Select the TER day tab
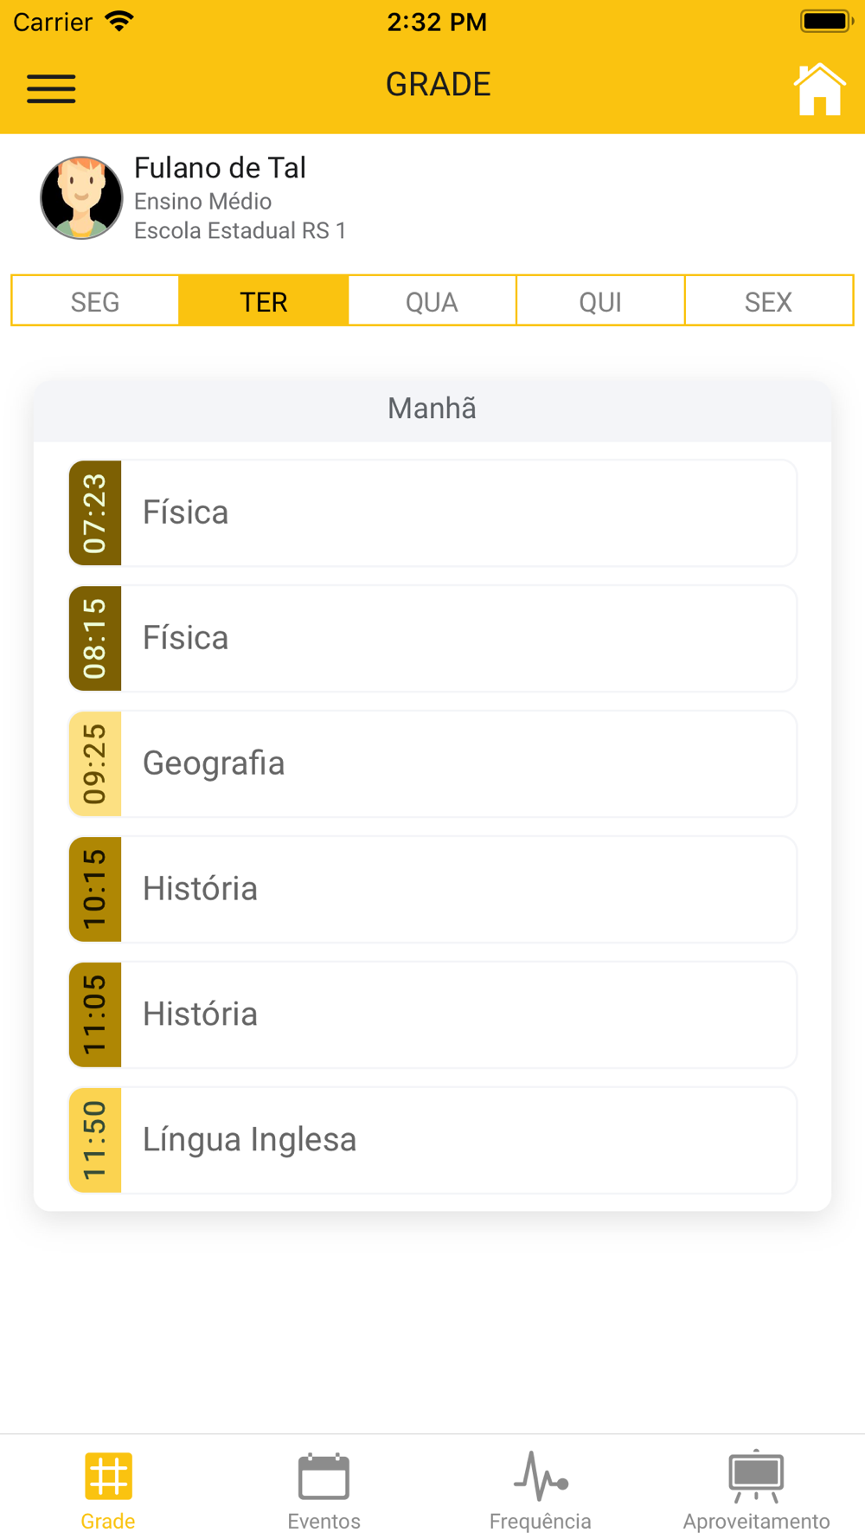The image size is (865, 1539). pyautogui.click(x=263, y=301)
